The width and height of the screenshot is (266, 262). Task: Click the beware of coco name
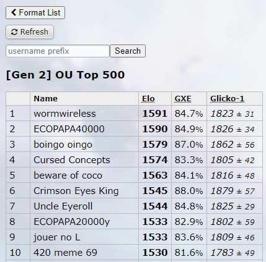pos(68,175)
